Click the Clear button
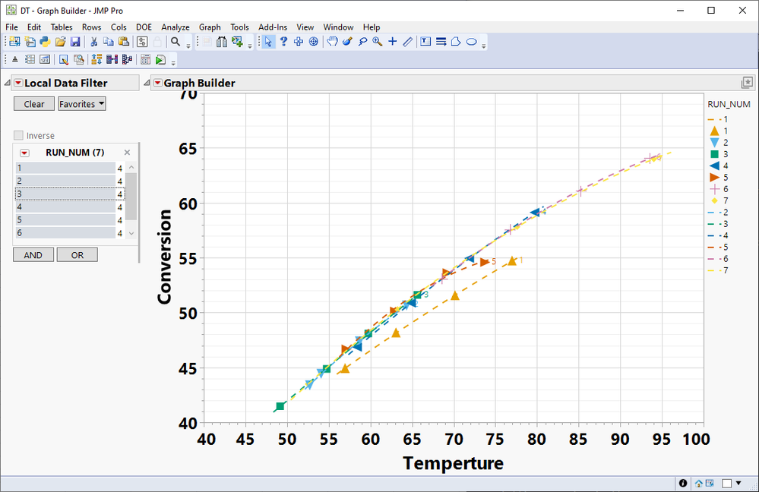 (x=34, y=104)
